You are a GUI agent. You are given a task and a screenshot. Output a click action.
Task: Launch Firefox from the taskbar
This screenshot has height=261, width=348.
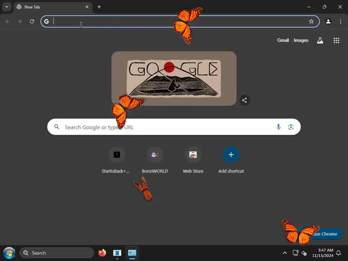[102, 253]
